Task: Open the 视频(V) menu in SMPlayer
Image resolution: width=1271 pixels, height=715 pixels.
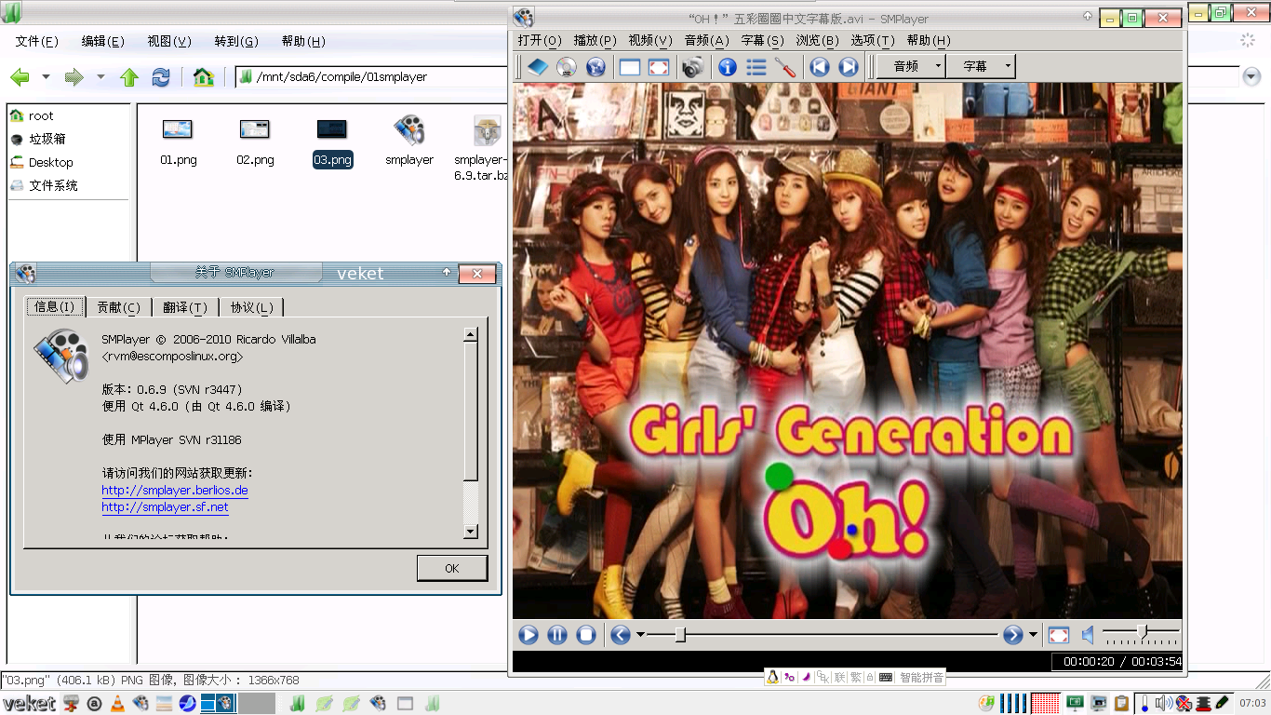Action: tap(650, 40)
